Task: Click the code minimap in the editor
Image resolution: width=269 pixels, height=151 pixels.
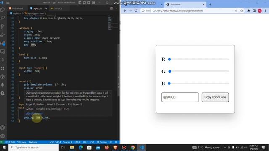Action: (112, 23)
